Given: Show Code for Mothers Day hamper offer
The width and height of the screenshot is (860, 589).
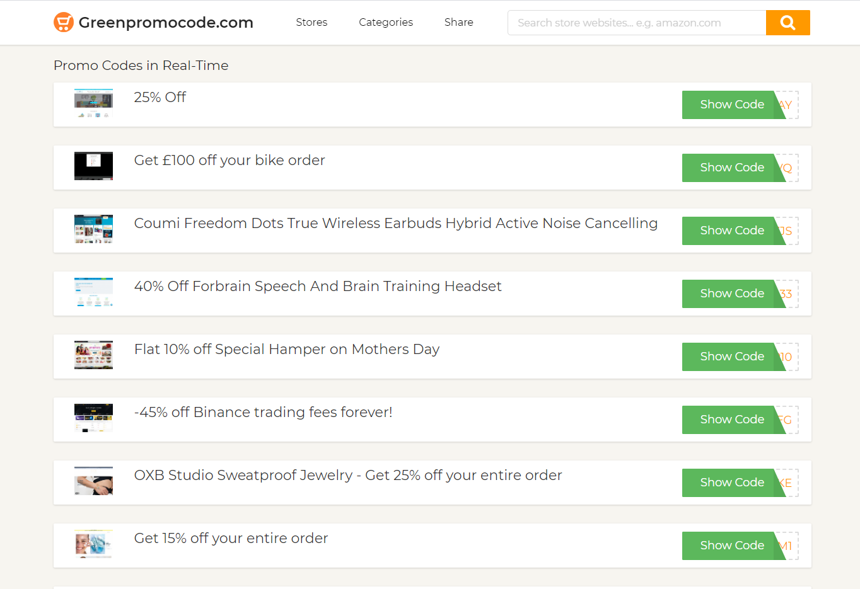Looking at the screenshot, I should (x=731, y=357).
